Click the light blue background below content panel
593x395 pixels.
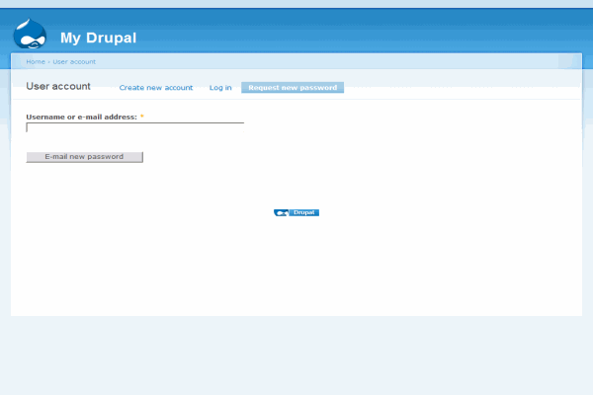pyautogui.click(x=296, y=355)
